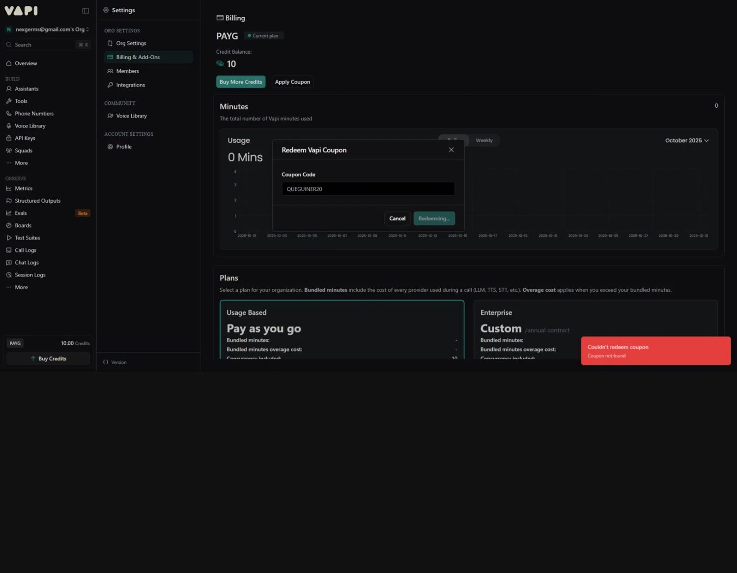The width and height of the screenshot is (737, 573).
Task: Click the Members people icon
Action: (x=110, y=71)
